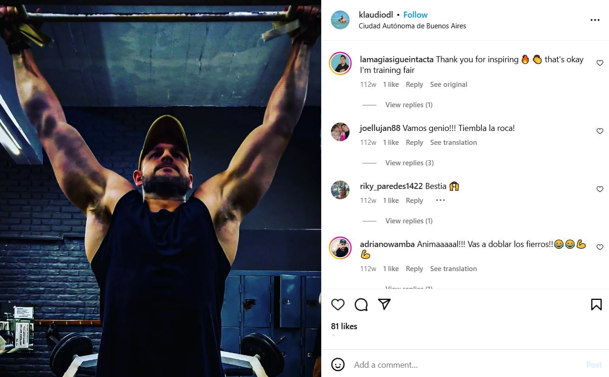Follow the klaudiodl account
Image resolution: width=609 pixels, height=377 pixels.
(415, 15)
